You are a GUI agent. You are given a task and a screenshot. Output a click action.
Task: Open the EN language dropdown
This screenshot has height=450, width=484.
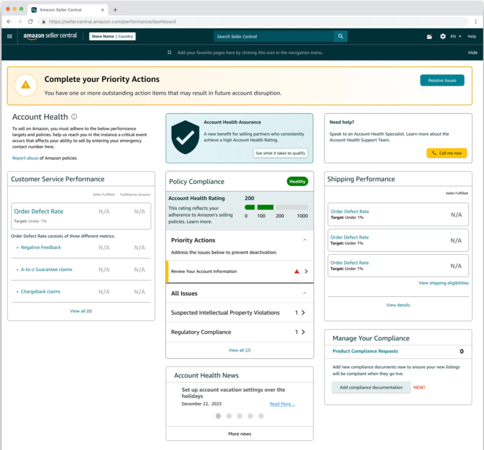point(456,36)
